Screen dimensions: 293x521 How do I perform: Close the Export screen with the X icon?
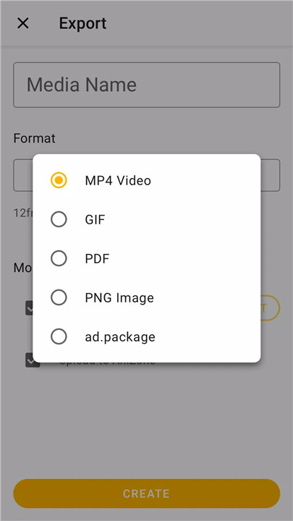point(23,23)
